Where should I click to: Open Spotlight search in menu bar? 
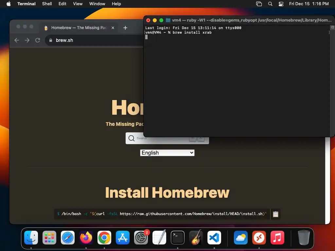270,4
